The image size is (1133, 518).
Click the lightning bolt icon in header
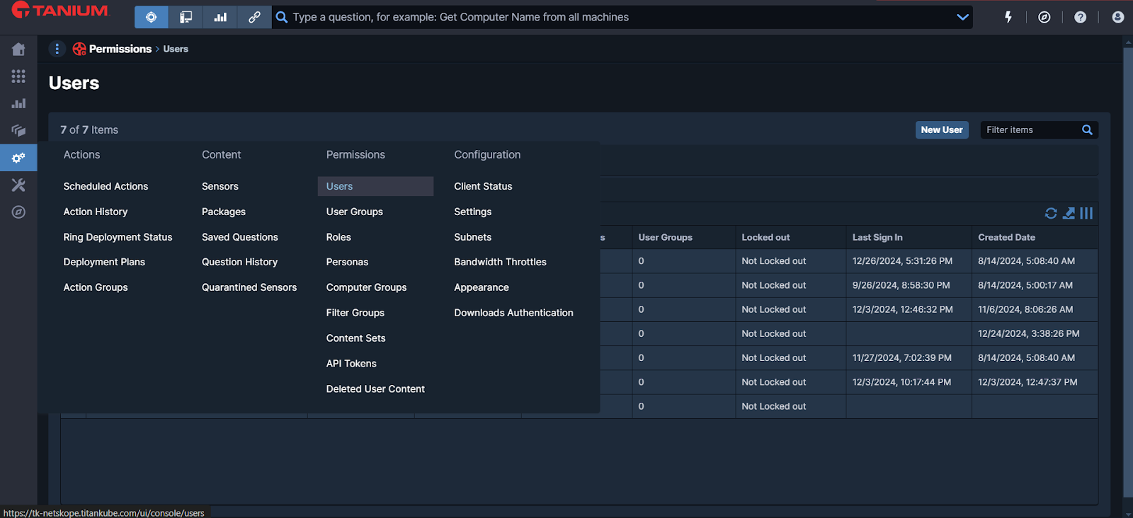[1008, 17]
